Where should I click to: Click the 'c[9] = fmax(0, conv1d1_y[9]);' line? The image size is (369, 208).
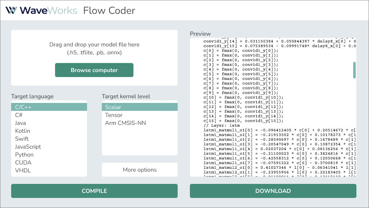click(241, 93)
